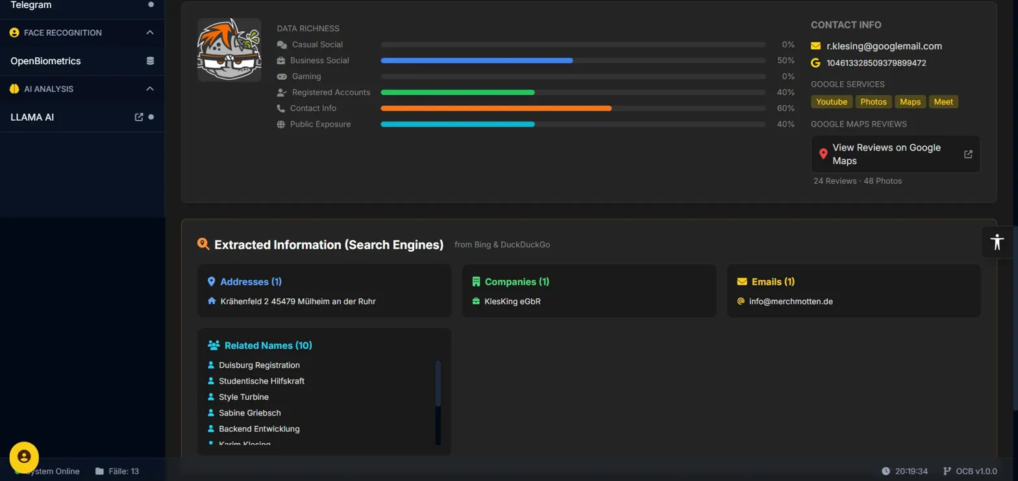
Task: Select company KlesKing eGbR
Action: pos(512,301)
